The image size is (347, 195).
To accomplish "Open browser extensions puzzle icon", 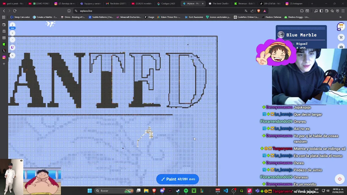I will point(302,11).
